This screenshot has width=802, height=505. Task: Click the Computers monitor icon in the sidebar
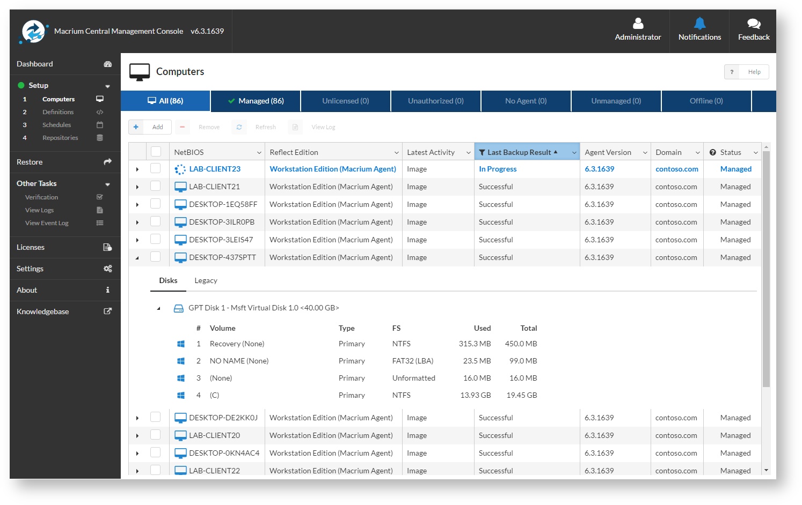click(100, 99)
